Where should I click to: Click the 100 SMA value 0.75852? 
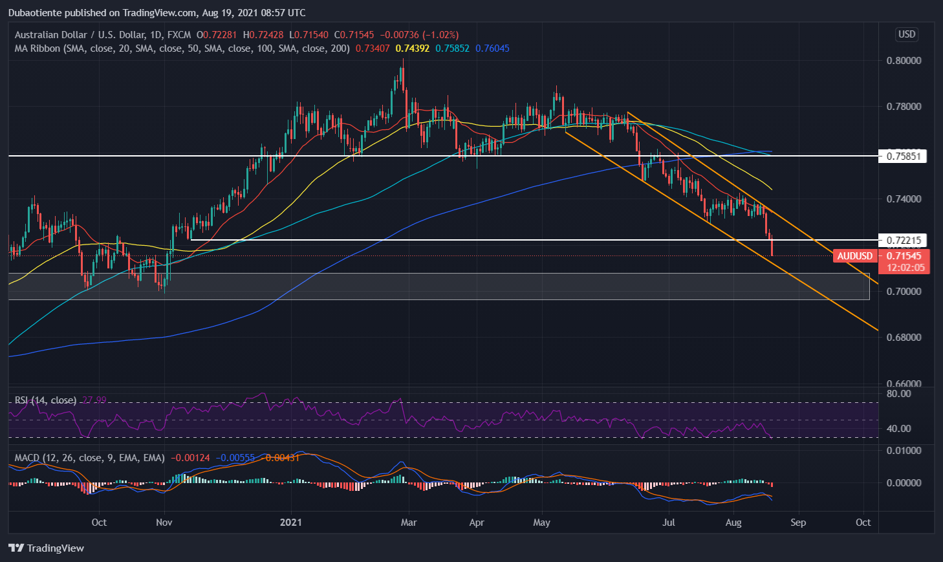pos(453,49)
